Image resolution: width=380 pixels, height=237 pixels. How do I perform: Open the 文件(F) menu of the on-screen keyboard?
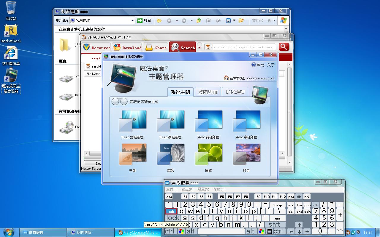(172, 189)
